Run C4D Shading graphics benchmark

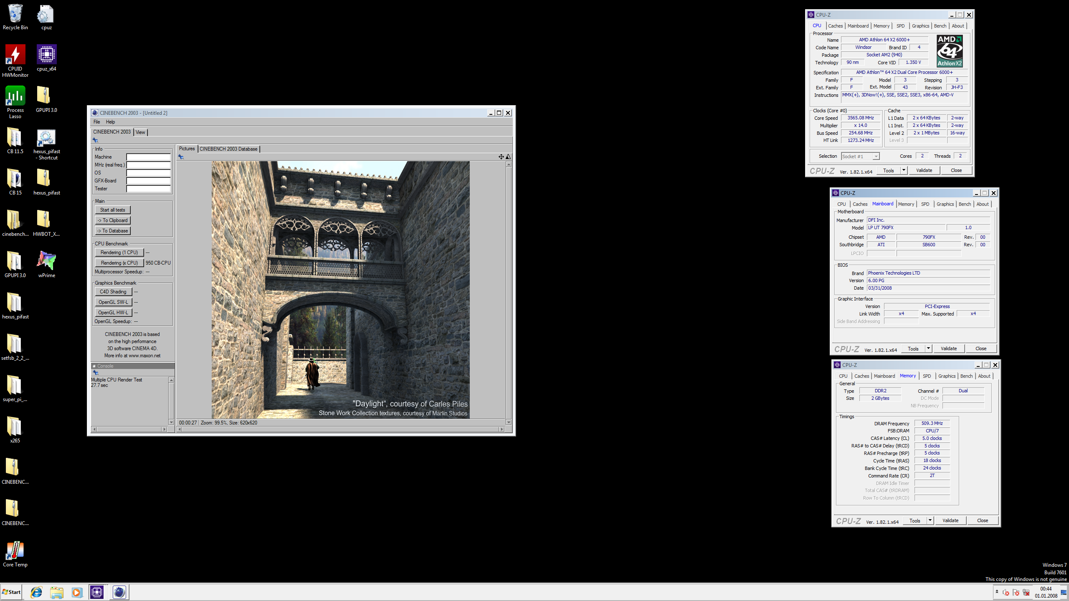pyautogui.click(x=113, y=292)
